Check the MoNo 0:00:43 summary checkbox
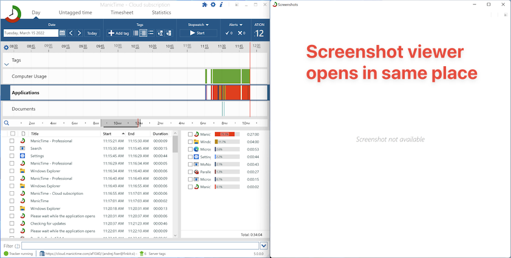The image size is (511, 258). click(191, 164)
